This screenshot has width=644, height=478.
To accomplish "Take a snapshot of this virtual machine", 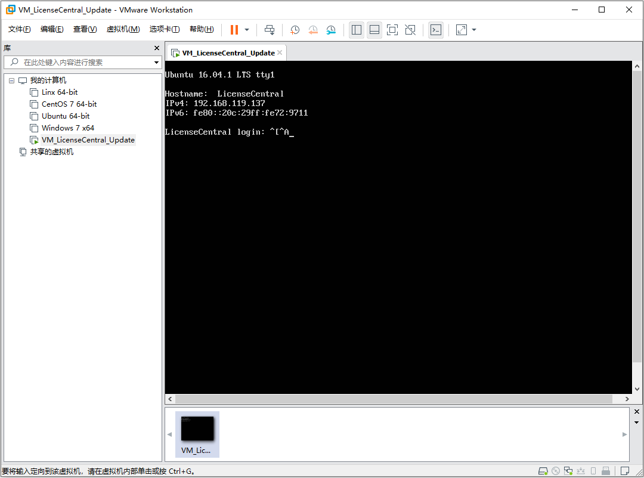I will tap(295, 30).
